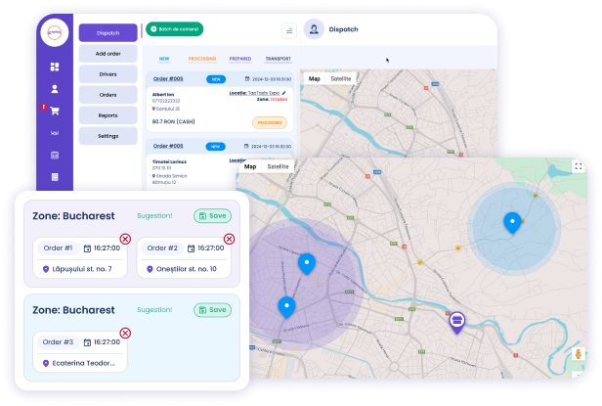602x406 pixels.
Task: Open the shopping cart sidebar icon
Action: [55, 111]
